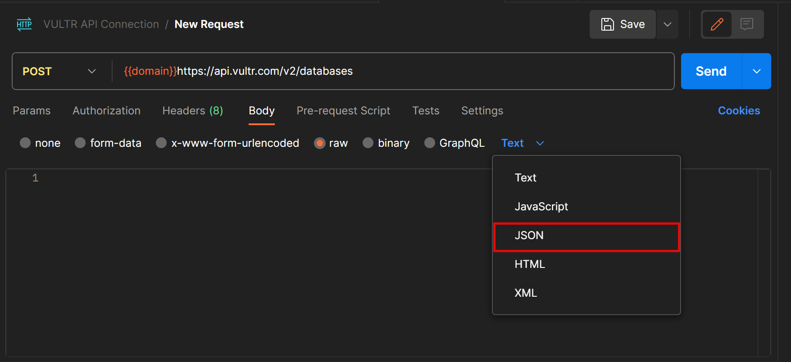
Task: Send the request with Send button
Action: pyautogui.click(x=711, y=71)
